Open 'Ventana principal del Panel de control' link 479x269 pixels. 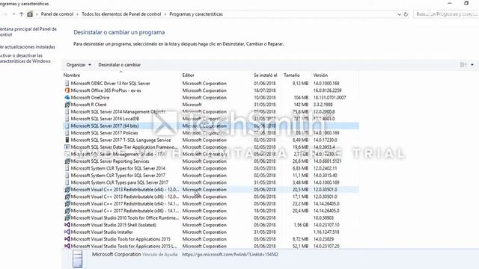point(28,31)
